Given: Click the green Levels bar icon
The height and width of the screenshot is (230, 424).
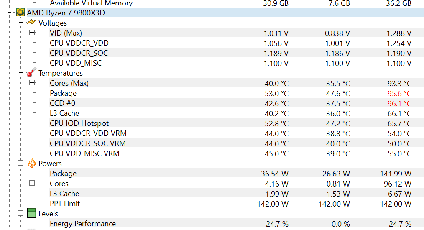Looking at the screenshot, I should pos(32,213).
